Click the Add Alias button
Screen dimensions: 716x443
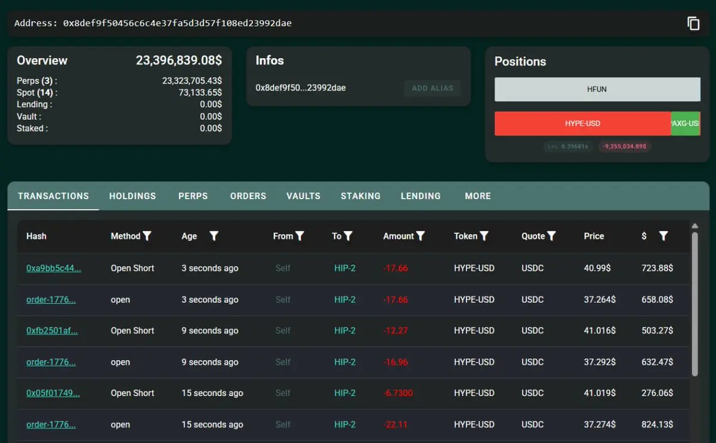pos(433,88)
